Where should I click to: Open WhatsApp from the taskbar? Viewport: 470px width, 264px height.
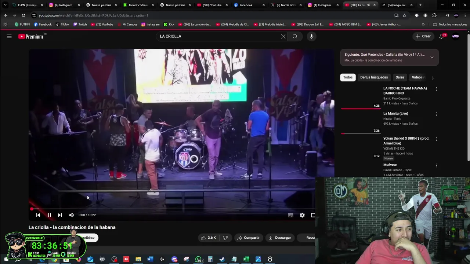(198, 259)
